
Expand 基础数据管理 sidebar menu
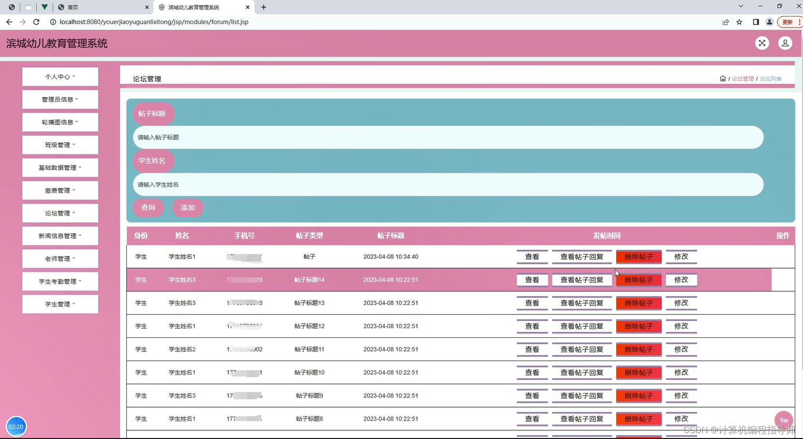click(60, 167)
